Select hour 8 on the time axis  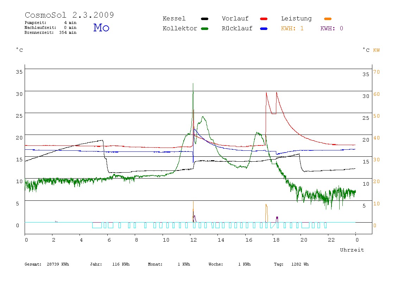[137, 240]
